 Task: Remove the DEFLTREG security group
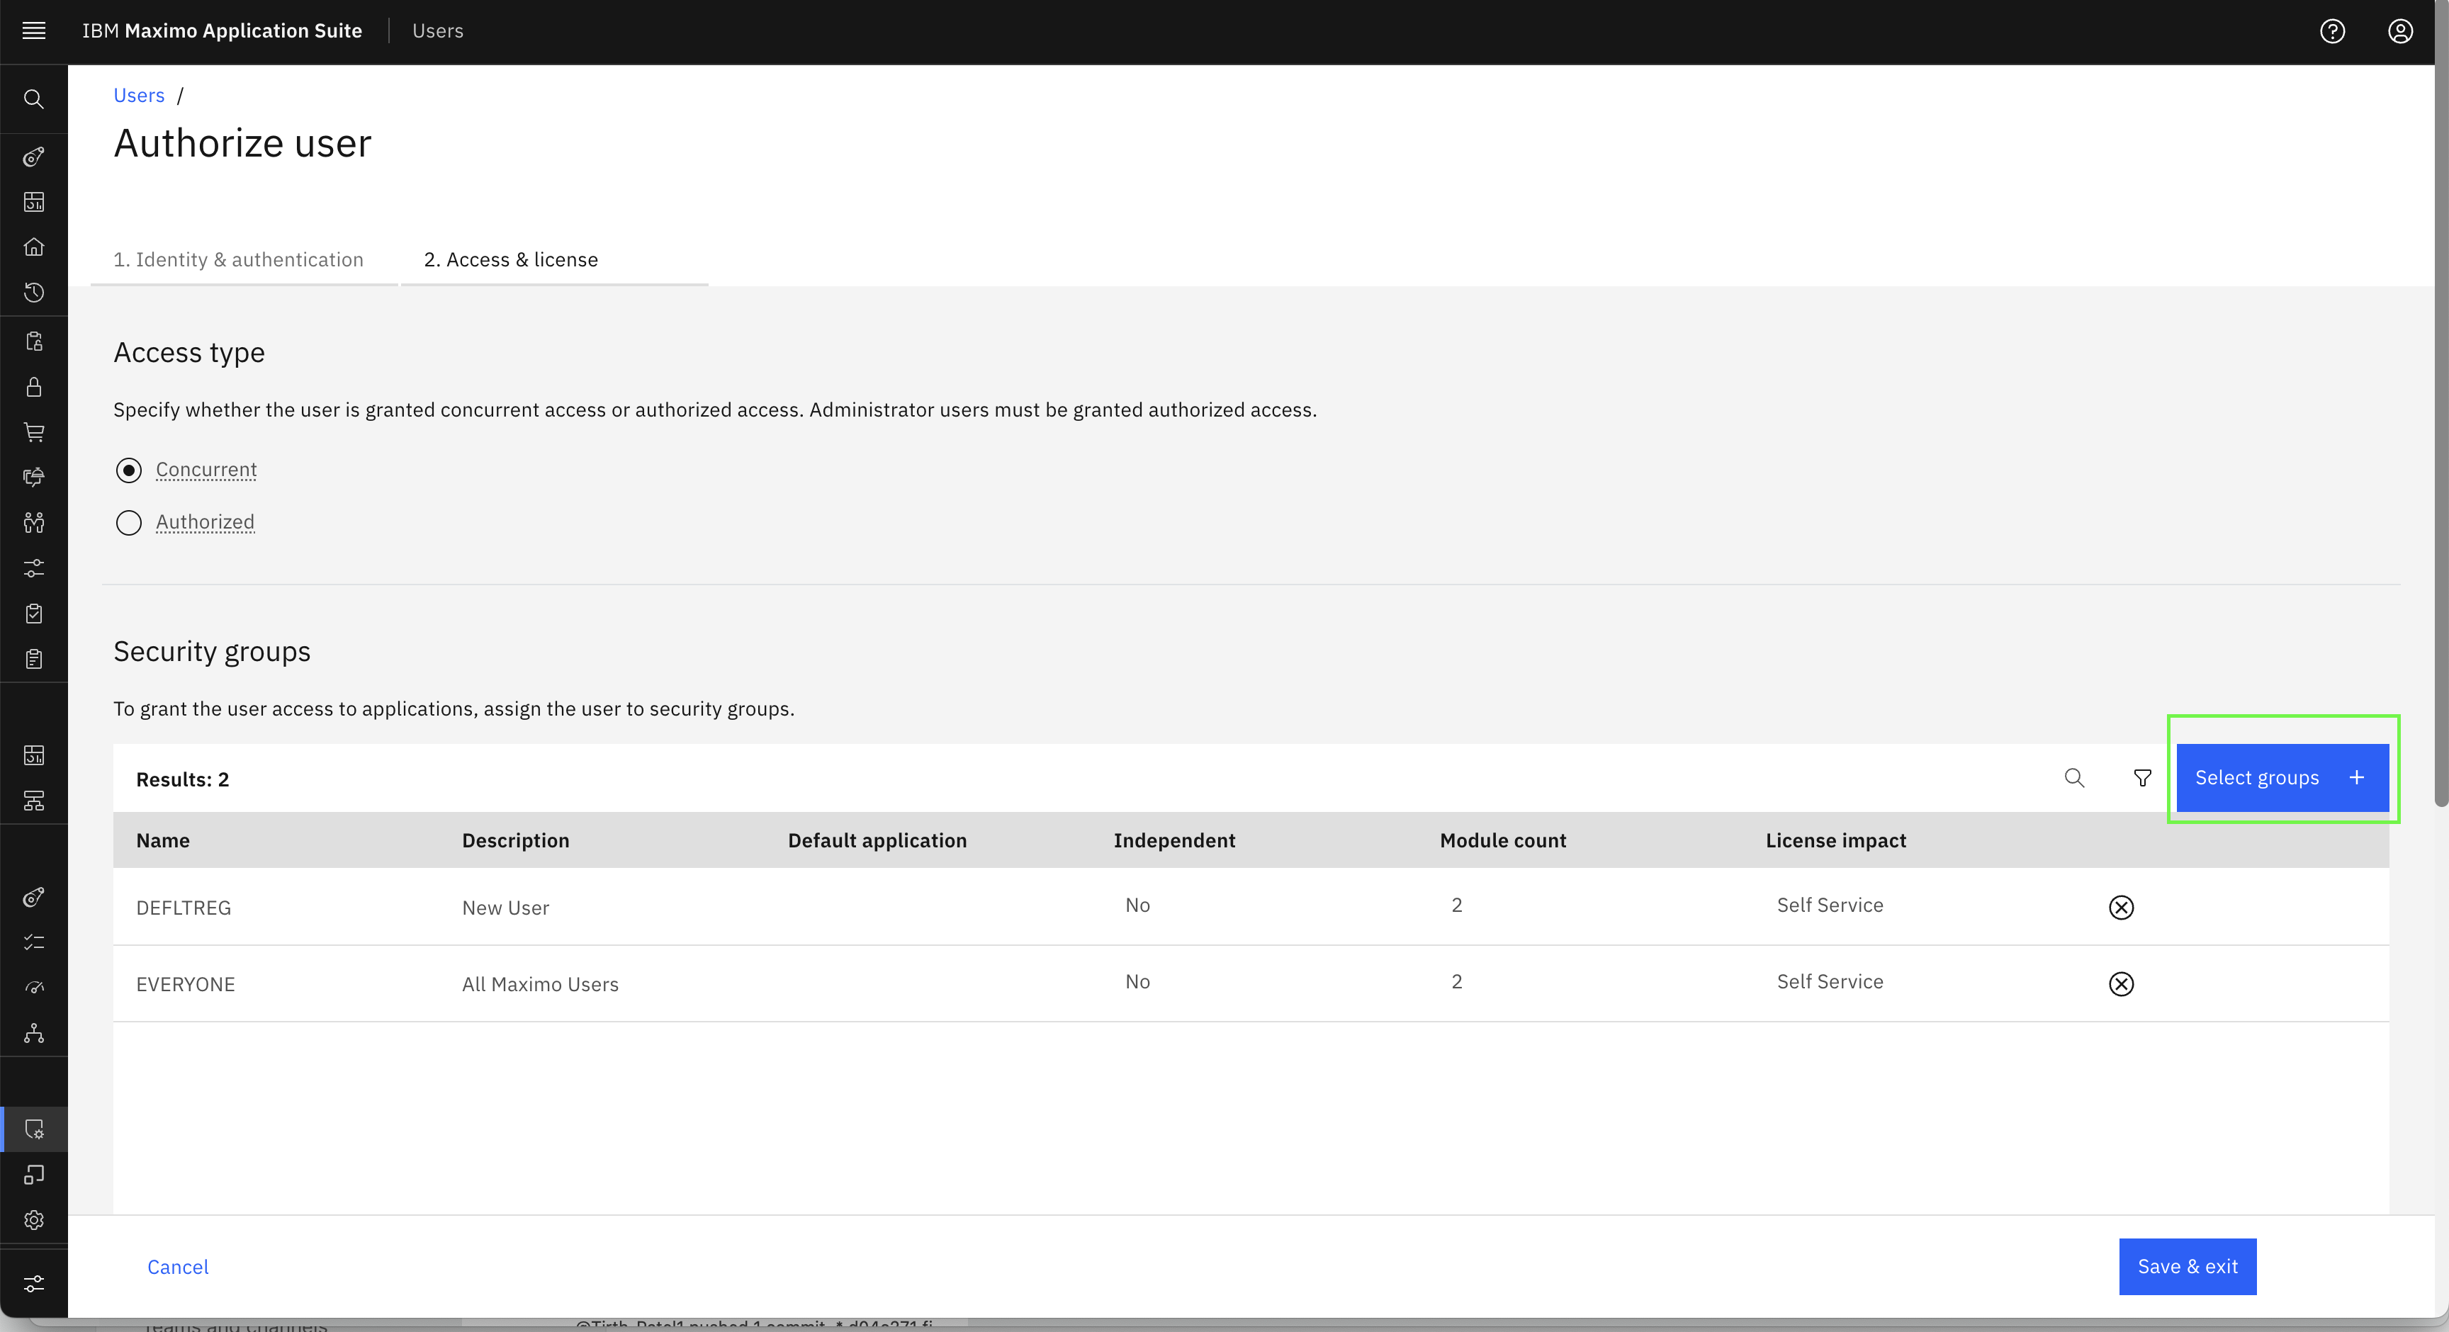pyautogui.click(x=2121, y=907)
